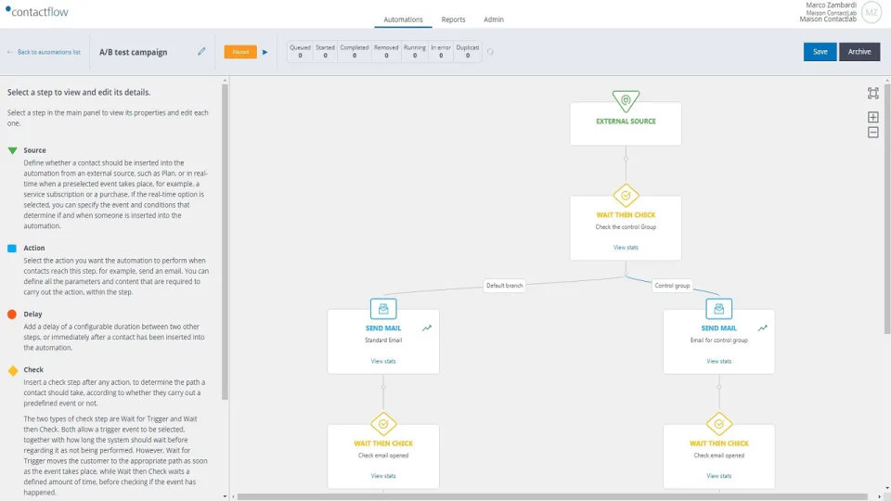Click orange Delay circle in legend
891x501 pixels.
tap(12, 315)
